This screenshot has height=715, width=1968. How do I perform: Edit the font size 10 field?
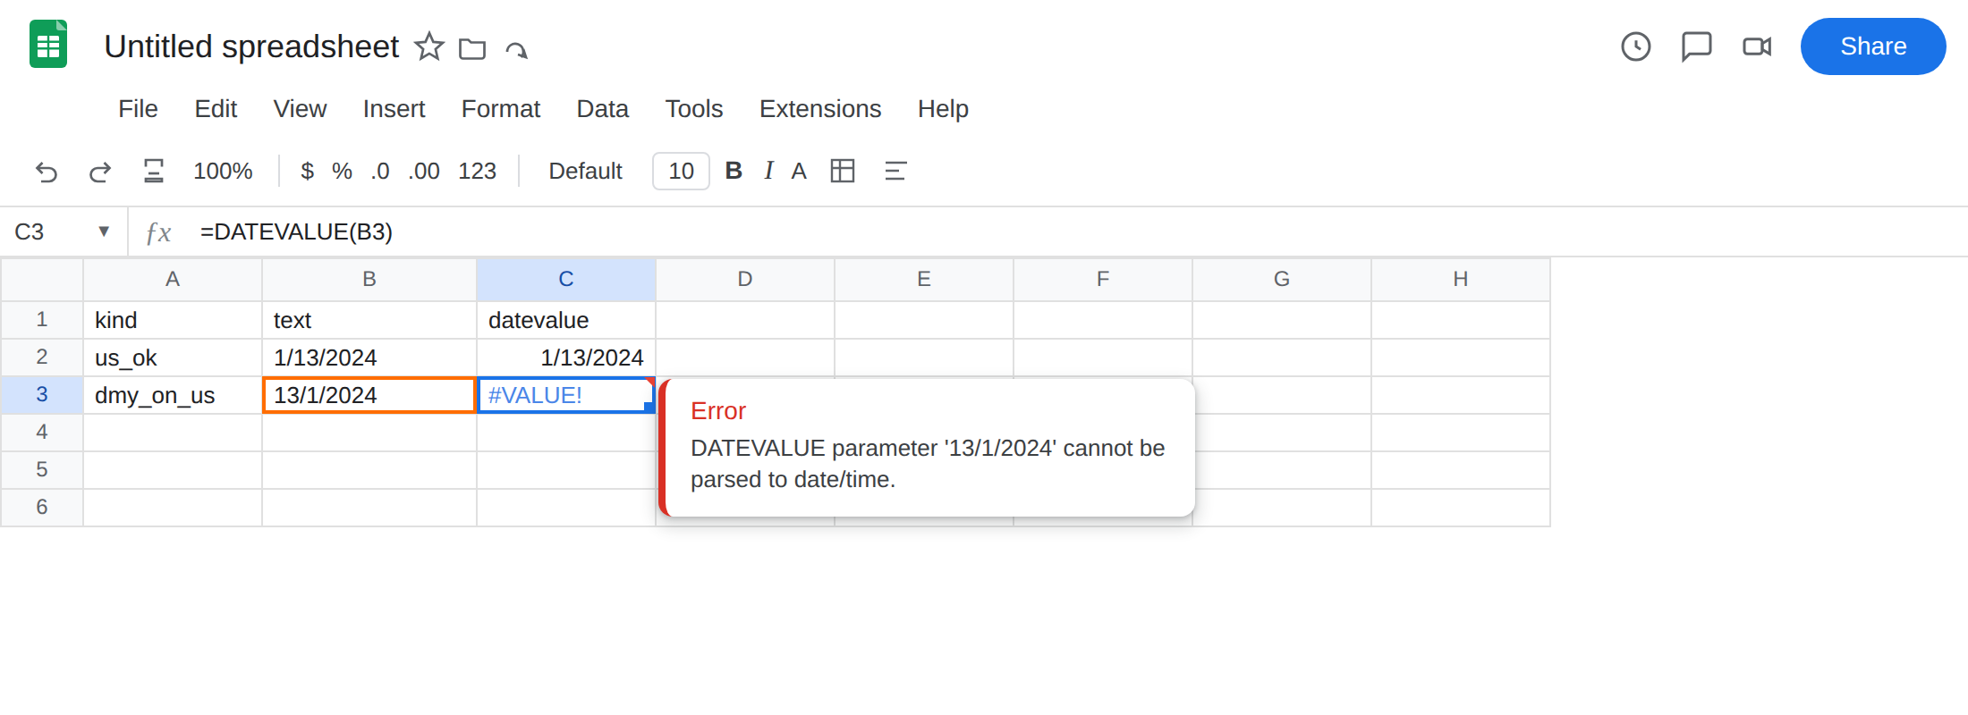pyautogui.click(x=681, y=171)
